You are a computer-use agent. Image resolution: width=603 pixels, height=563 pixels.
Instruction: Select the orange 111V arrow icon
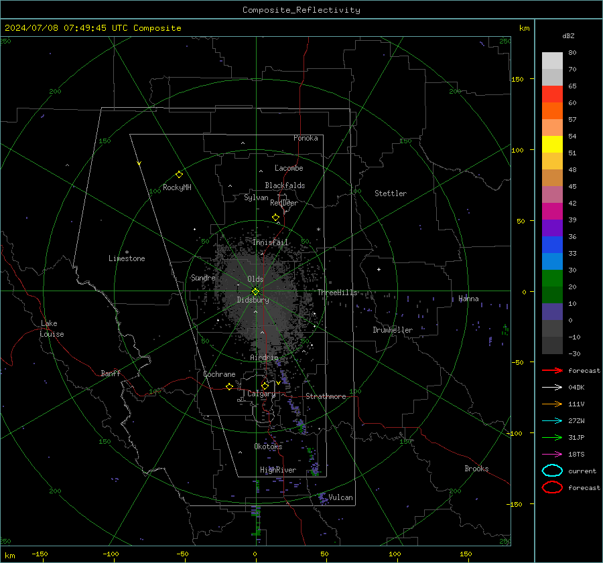[x=552, y=404]
